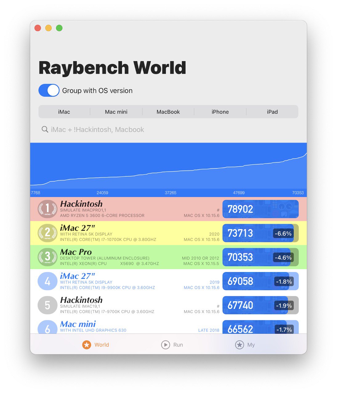Click the -4.6% difference badge
Viewport: 337px width, 394px height.
coord(283,258)
